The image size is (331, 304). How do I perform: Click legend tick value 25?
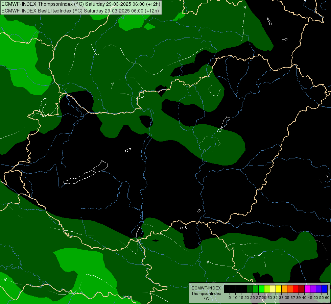253,298
